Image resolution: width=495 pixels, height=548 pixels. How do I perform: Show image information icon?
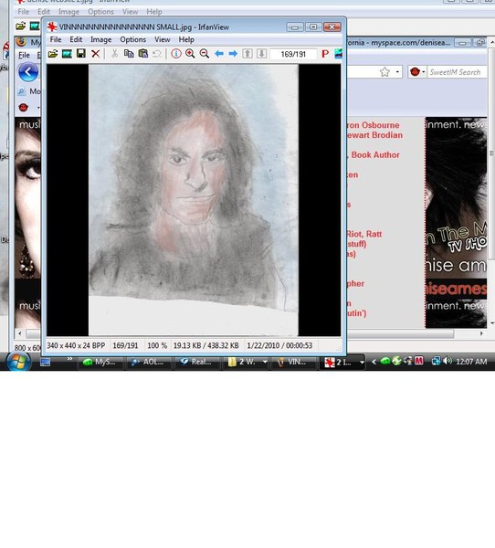point(176,54)
